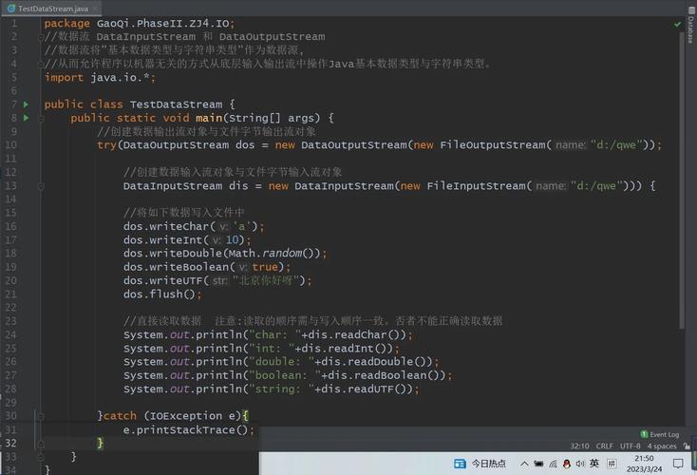Click the 32:10 caret position indicator
This screenshot has height=475, width=697.
(579, 446)
